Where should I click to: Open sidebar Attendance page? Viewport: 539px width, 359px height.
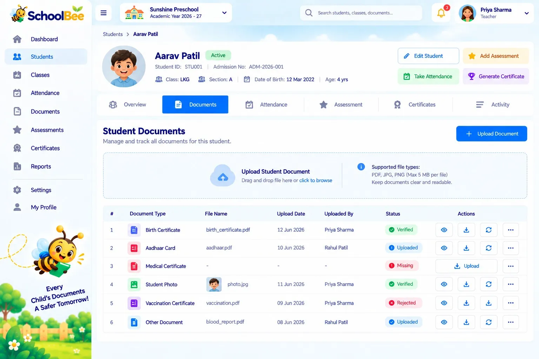46,93
